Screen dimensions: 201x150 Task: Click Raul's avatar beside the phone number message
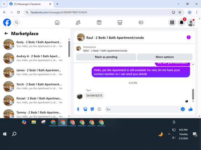pyautogui.click(x=80, y=96)
